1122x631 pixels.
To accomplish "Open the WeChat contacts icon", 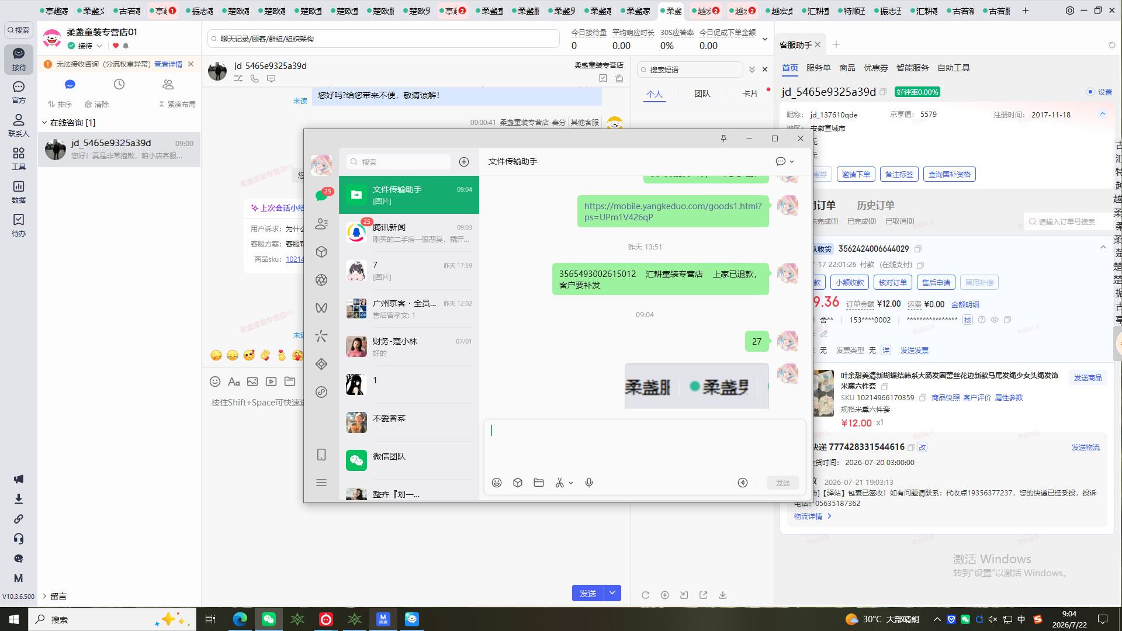I will pos(321,224).
